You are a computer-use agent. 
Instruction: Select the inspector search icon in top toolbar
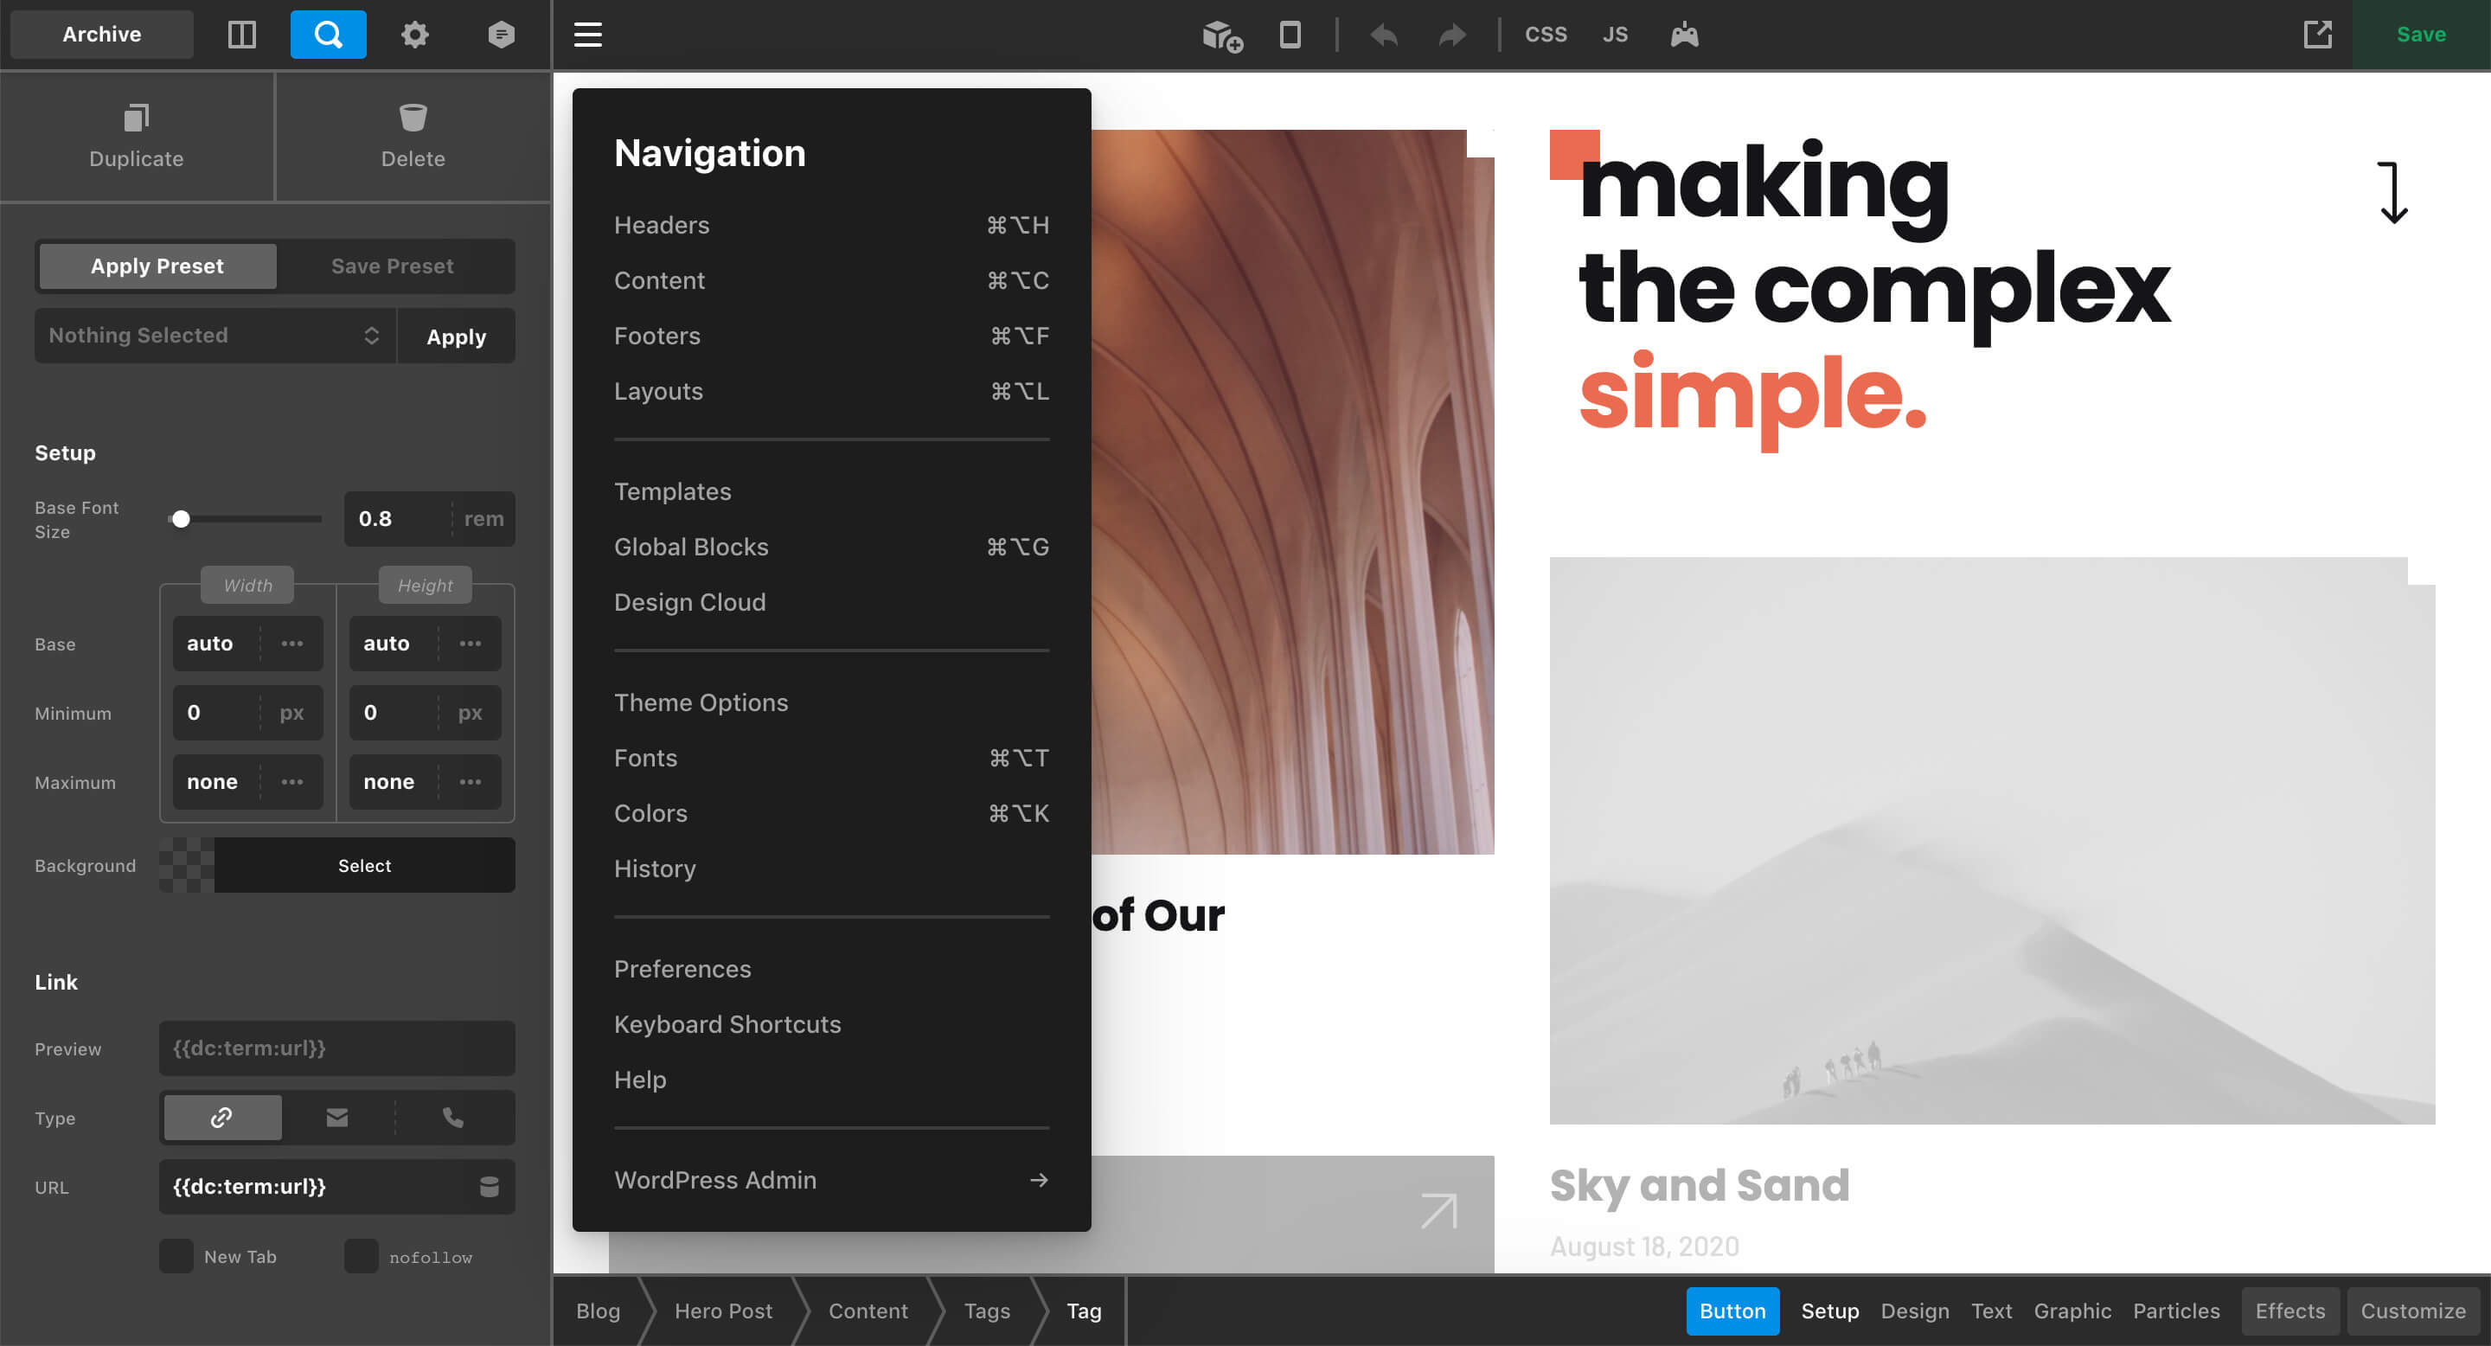tap(328, 34)
